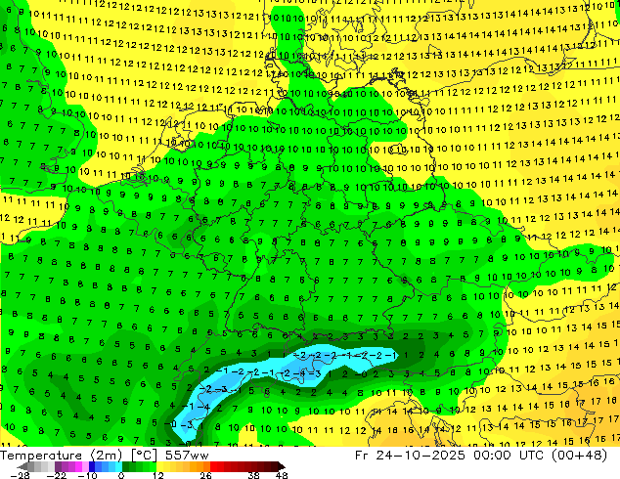620x479 pixels.
Task: Click the date 'Fr 24-10-2025'
Action: pyautogui.click(x=410, y=456)
